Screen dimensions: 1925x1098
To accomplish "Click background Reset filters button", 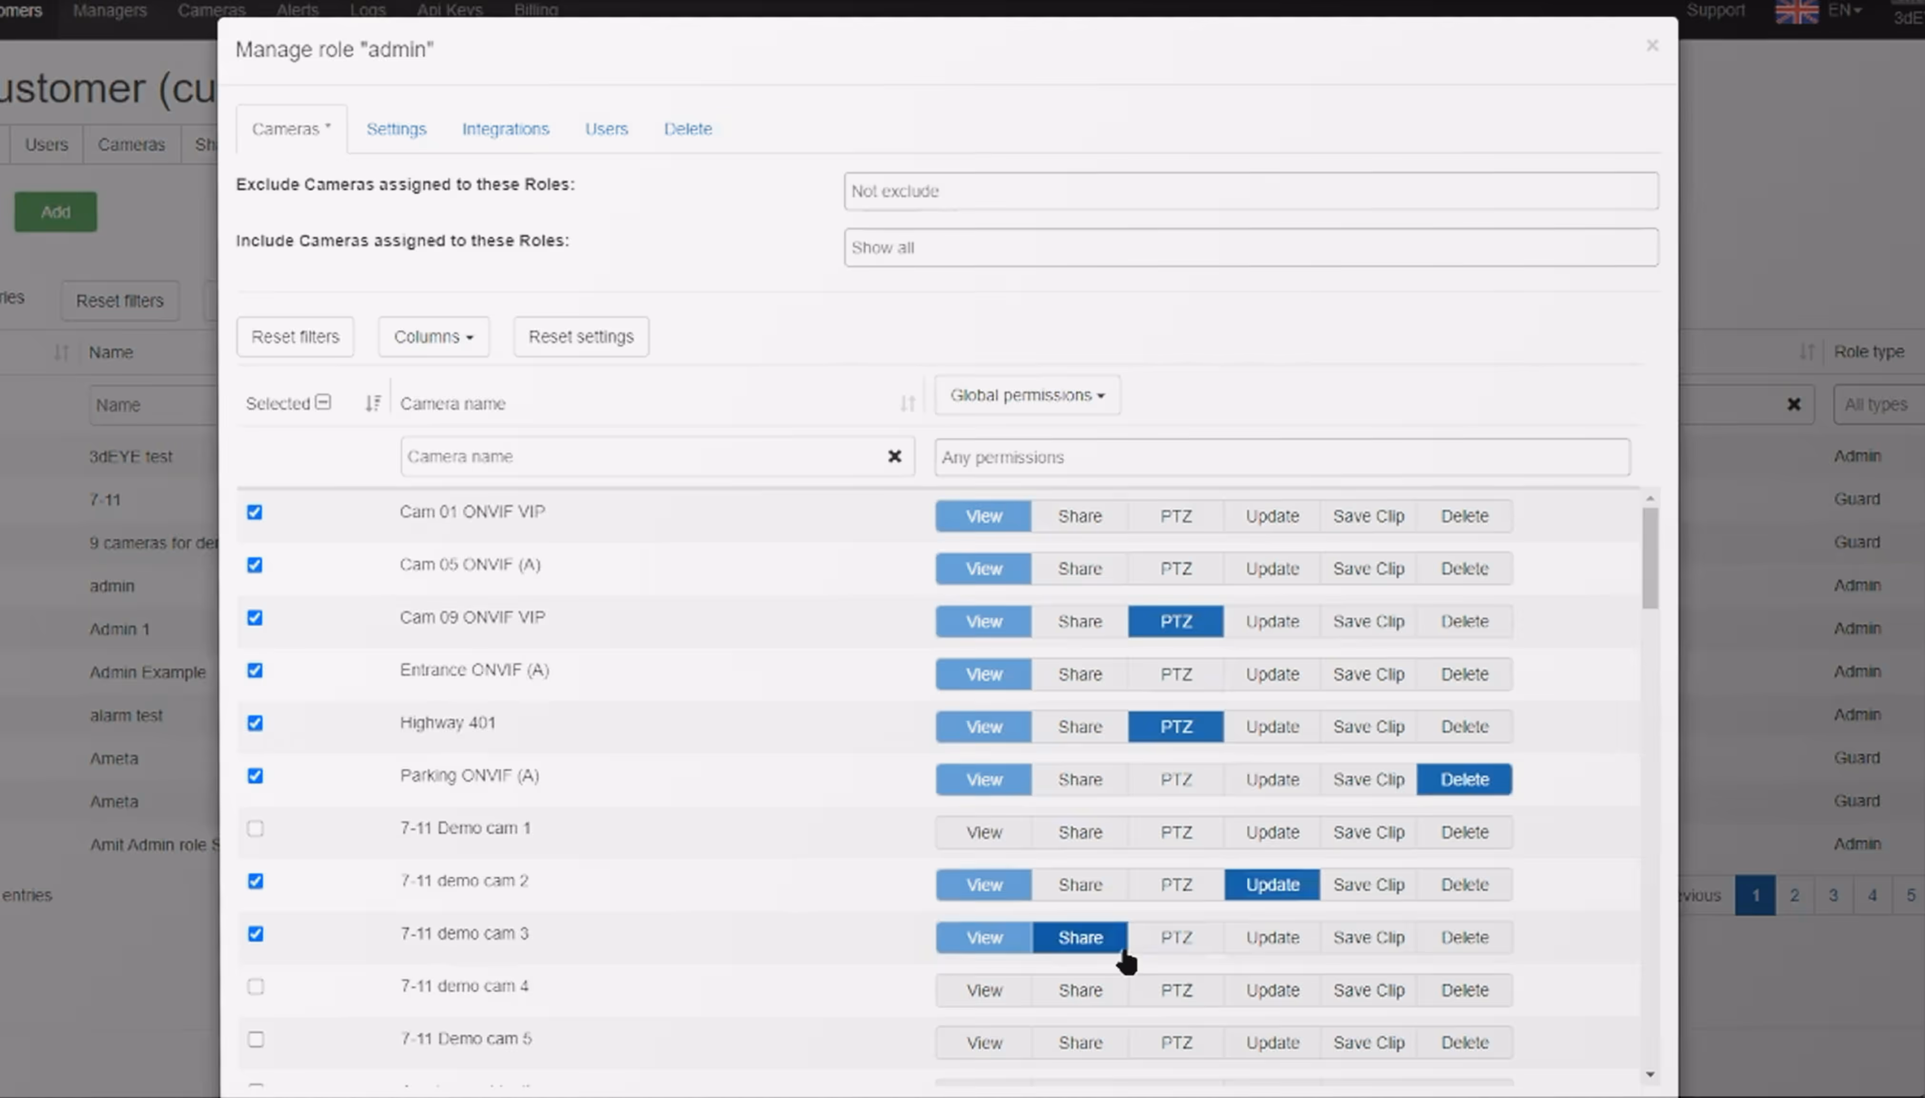I will click(x=120, y=301).
